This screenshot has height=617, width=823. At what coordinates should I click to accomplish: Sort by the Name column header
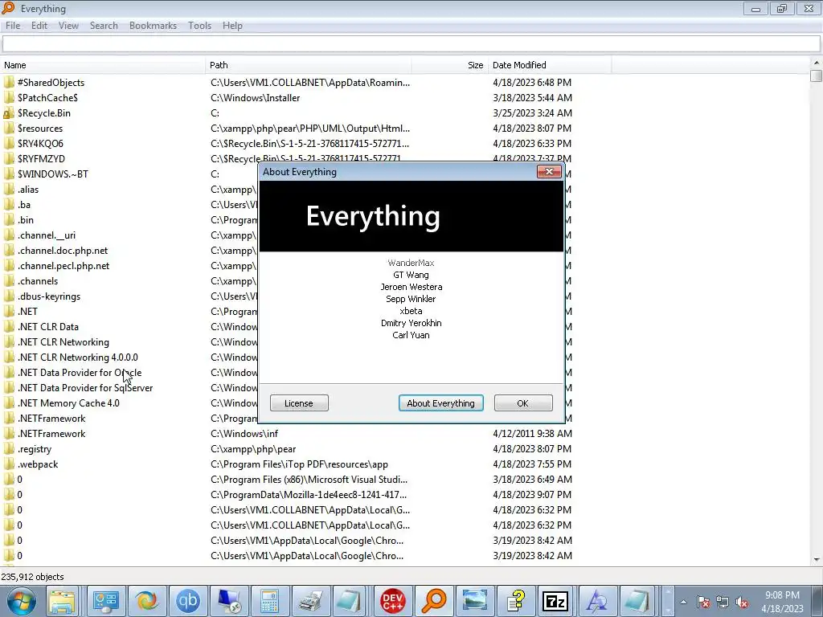point(103,65)
